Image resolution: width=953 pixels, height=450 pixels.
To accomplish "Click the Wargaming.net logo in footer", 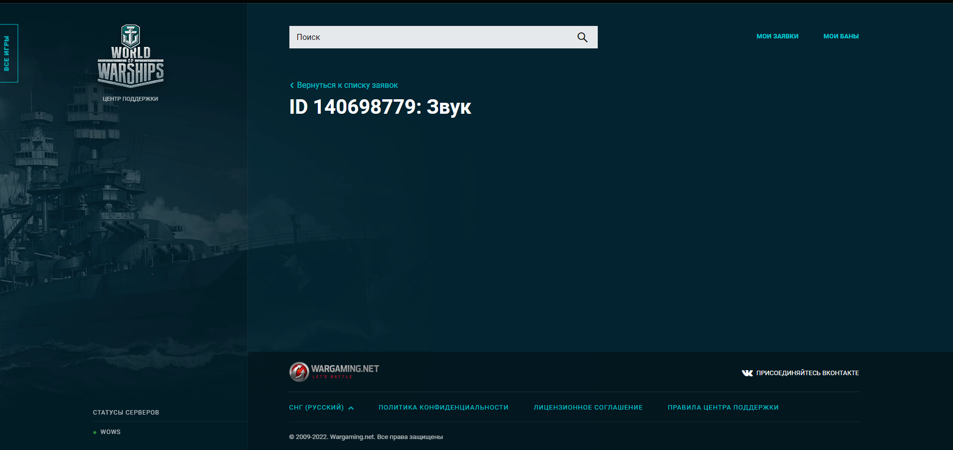I will point(334,372).
